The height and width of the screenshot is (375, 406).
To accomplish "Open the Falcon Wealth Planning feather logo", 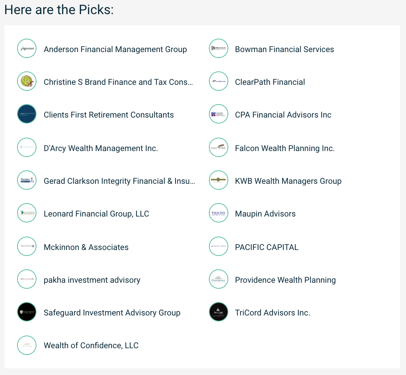I will click(x=219, y=147).
